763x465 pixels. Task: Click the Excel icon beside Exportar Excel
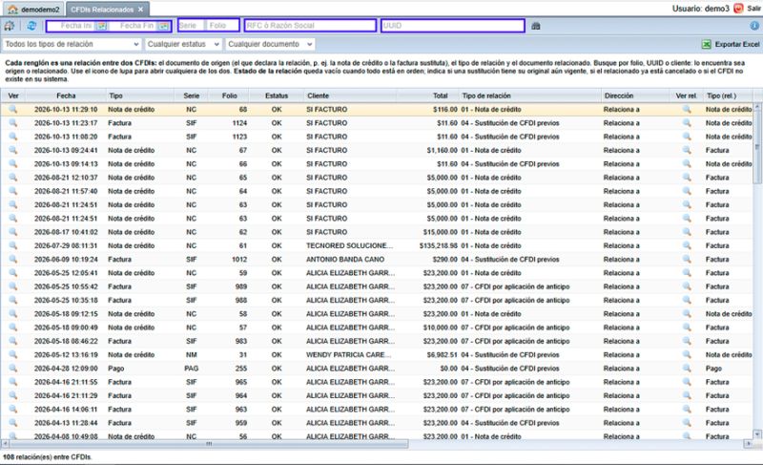707,44
